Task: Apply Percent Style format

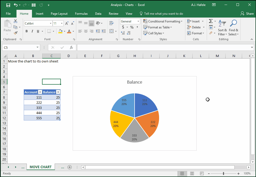Action: click(132, 27)
